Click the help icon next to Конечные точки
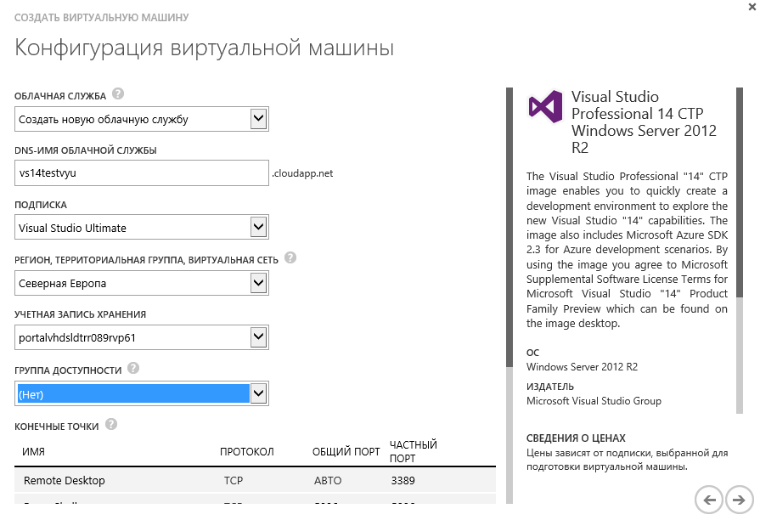The width and height of the screenshot is (760, 520). point(111,425)
